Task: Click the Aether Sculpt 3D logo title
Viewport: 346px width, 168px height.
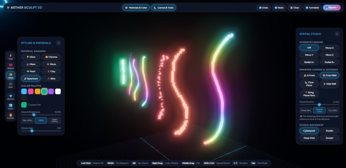Action: tap(26, 8)
